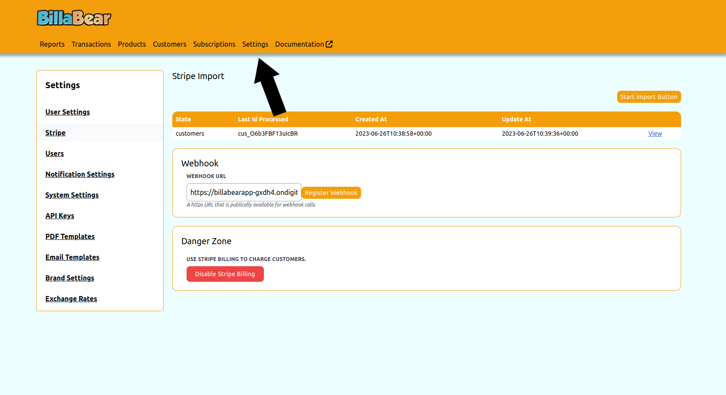Open System Settings
The width and height of the screenshot is (726, 395).
point(72,195)
